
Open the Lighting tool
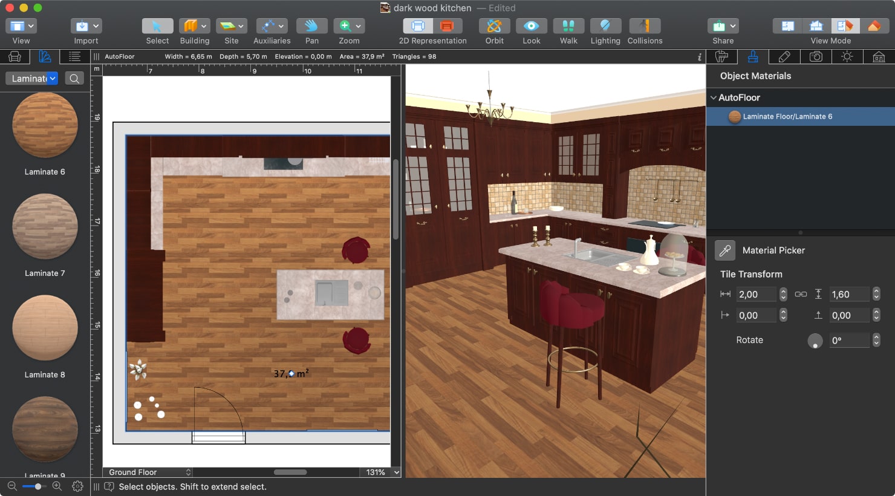point(605,27)
